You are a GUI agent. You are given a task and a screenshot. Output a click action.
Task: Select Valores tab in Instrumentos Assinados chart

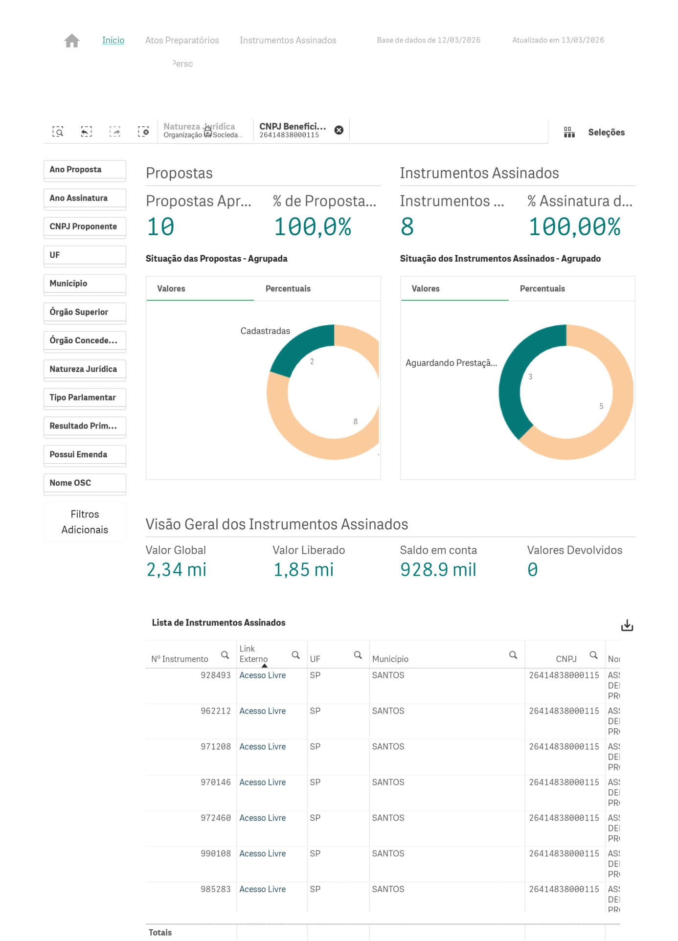click(x=425, y=289)
